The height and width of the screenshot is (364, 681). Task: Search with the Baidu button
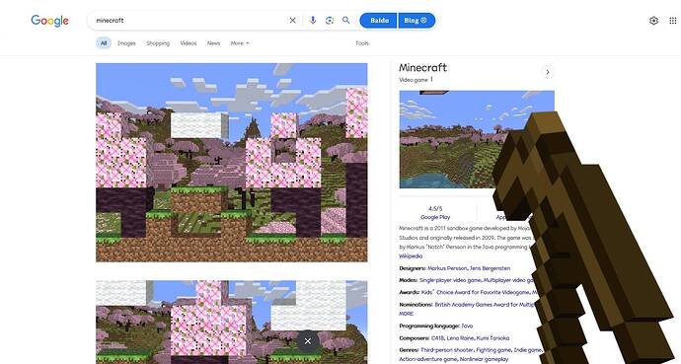(378, 21)
